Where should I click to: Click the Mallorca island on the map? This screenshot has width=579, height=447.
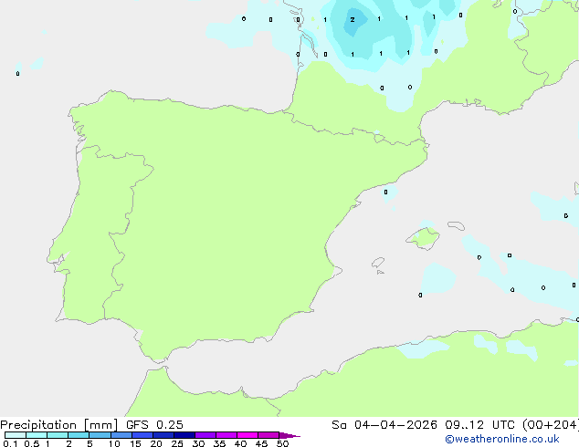point(424,238)
